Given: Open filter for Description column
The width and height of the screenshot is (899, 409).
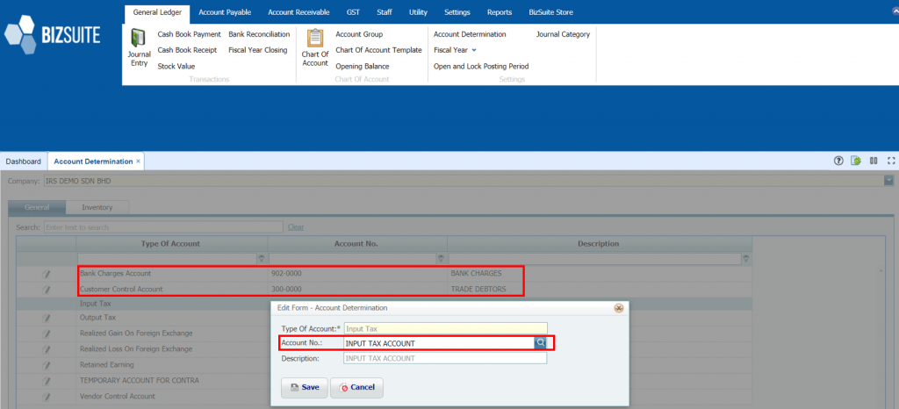Looking at the screenshot, I should point(746,259).
